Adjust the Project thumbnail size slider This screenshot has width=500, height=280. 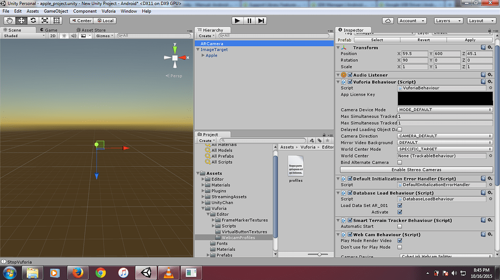[x=319, y=255]
